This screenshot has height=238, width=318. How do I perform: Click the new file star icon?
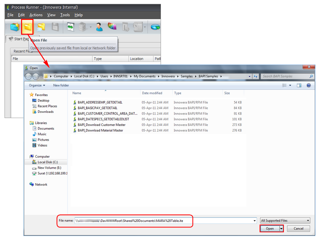[14, 27]
